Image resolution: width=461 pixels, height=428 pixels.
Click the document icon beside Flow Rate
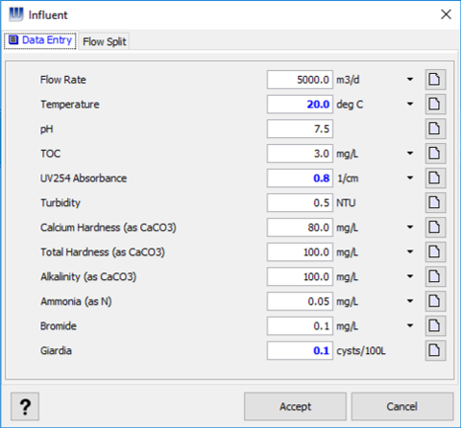tap(435, 80)
